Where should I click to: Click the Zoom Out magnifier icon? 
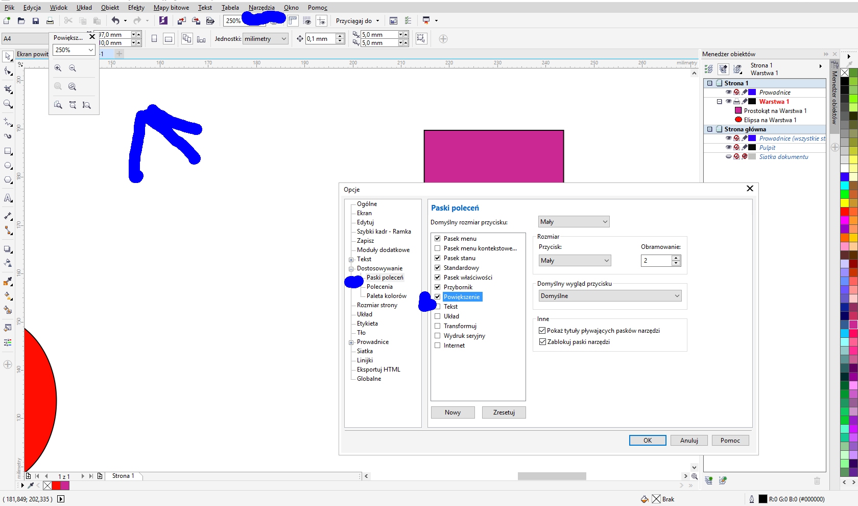point(73,68)
